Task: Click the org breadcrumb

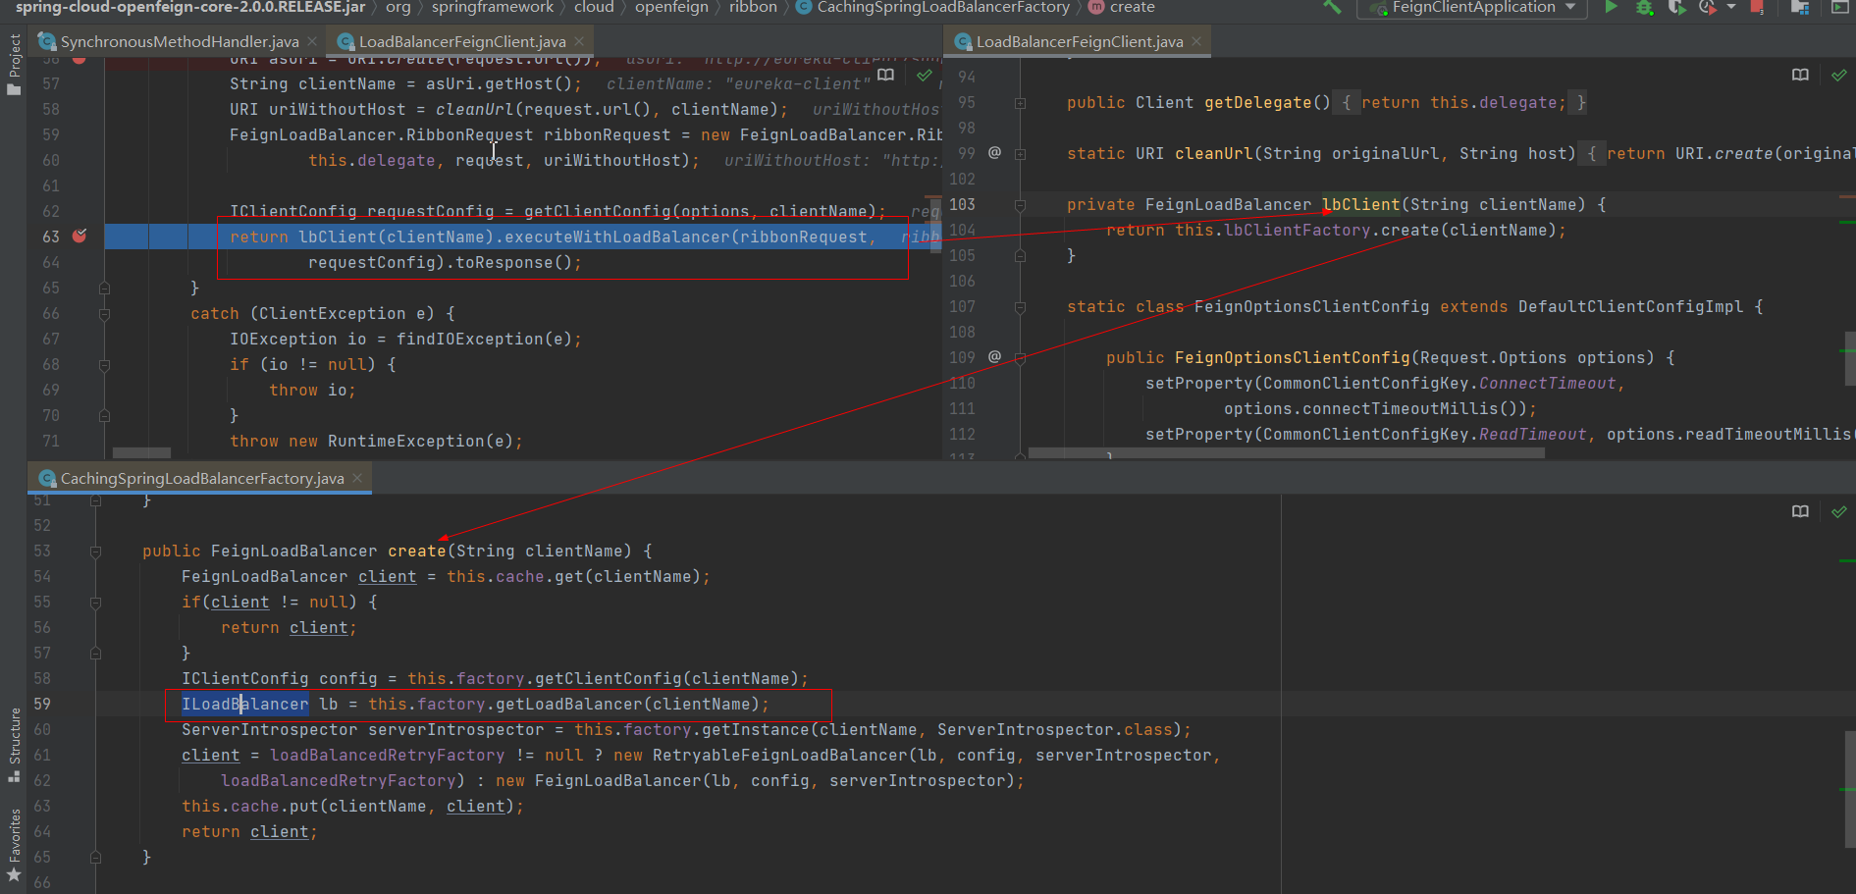Action: click(x=398, y=8)
